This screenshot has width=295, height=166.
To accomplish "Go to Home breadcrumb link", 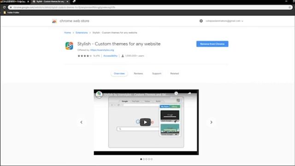I will click(x=68, y=33).
